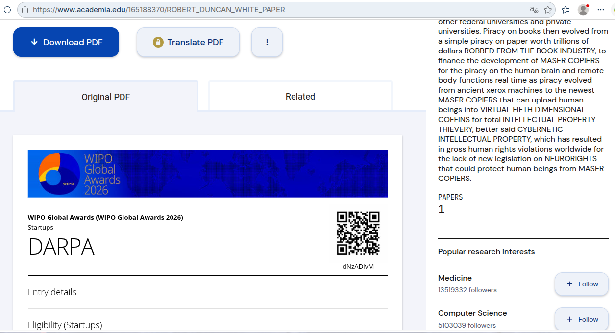615x333 pixels.
Task: Bookmark the page with the star icon
Action: coord(548,10)
